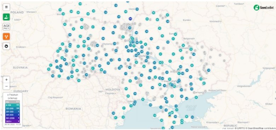Select the 201-300 legend row

[x=12, y=112]
